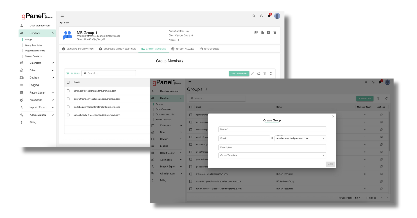The height and width of the screenshot is (218, 417).
Task: Click the Groups window vertical scrollbar
Action: [389, 131]
